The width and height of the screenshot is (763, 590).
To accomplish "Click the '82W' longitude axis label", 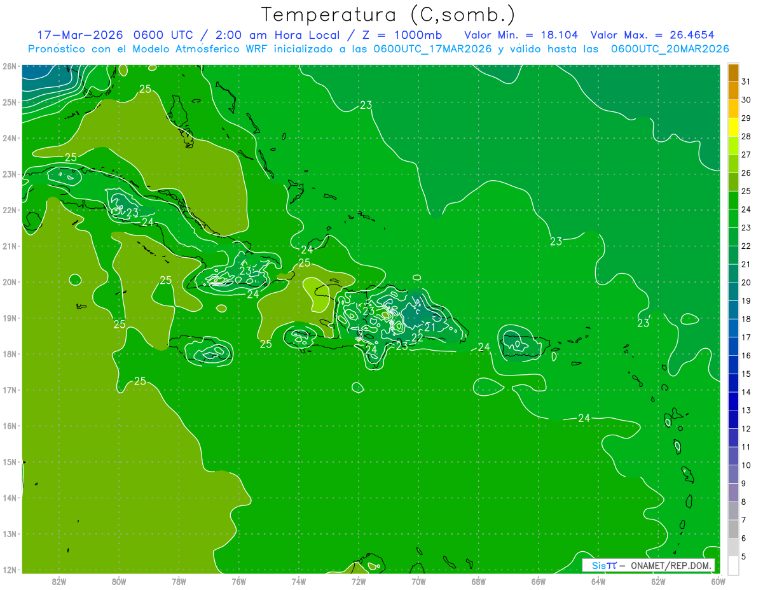I will (59, 580).
